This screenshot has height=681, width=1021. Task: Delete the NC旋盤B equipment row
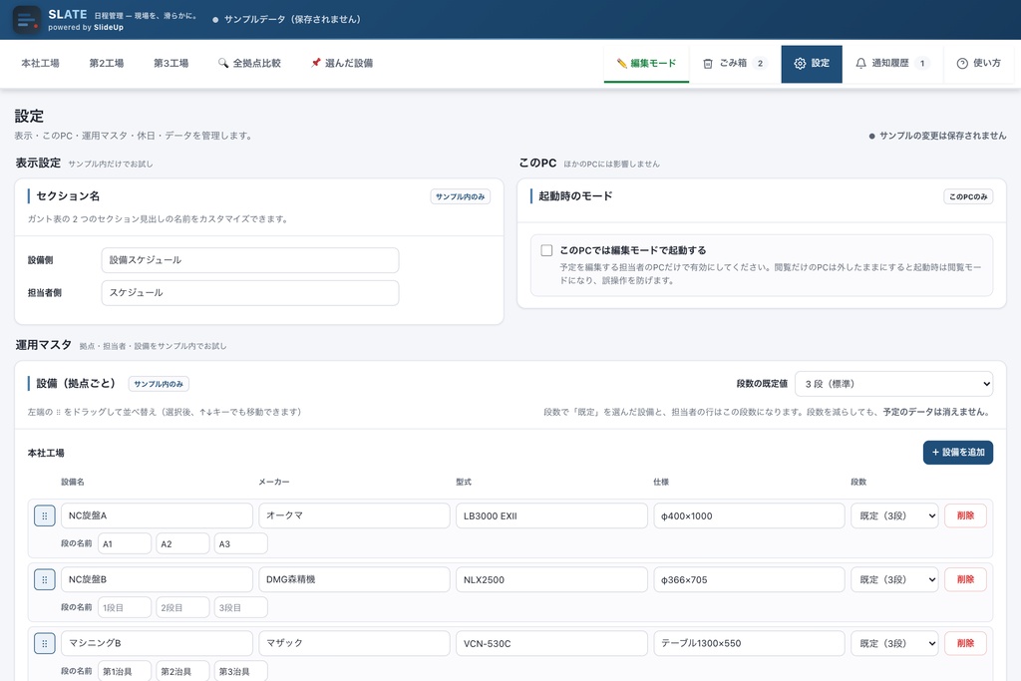click(965, 579)
